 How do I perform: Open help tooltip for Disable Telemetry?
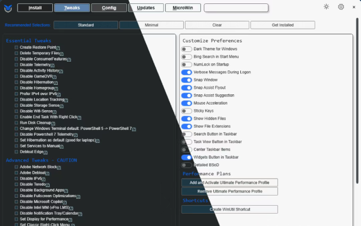(x=52, y=66)
